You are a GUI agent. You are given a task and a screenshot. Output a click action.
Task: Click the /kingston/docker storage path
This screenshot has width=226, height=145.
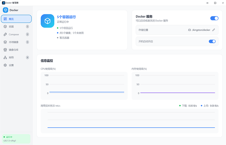tap(201, 30)
